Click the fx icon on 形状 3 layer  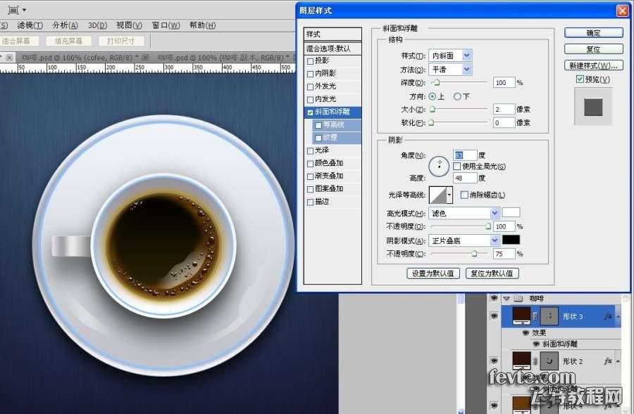pos(608,318)
